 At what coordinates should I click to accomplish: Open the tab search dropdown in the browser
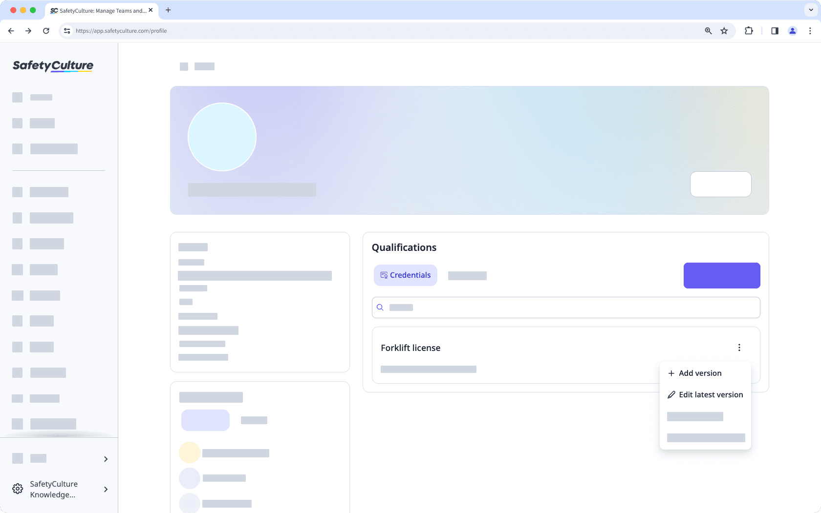click(810, 10)
